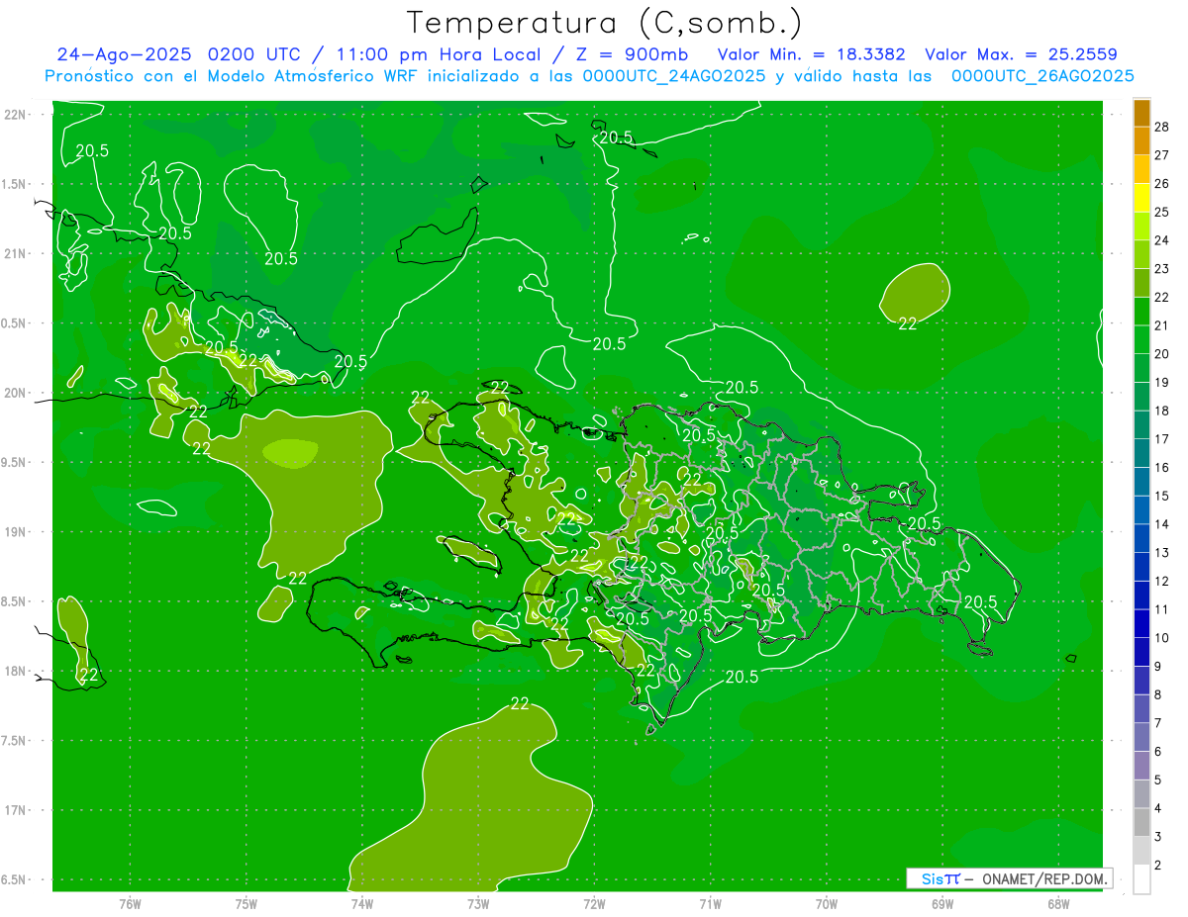Click the green swatch between 20 and 21
The image size is (1188, 917).
[1141, 339]
